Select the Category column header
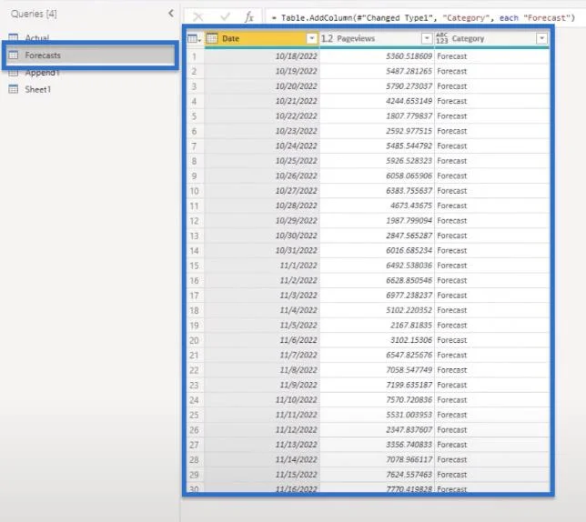Image resolution: width=586 pixels, height=522 pixels. coord(491,38)
